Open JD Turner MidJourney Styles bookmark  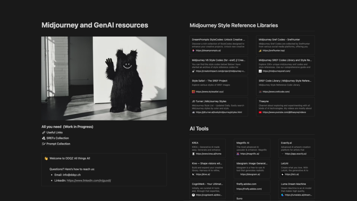pos(218,107)
